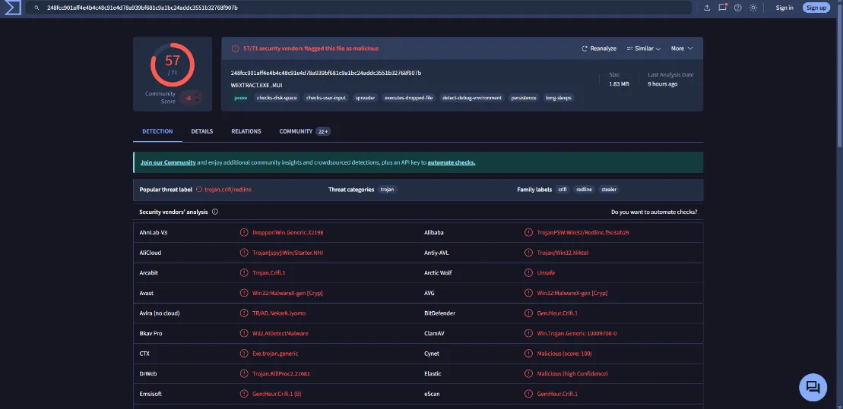The height and width of the screenshot is (409, 843).
Task: Click the checks-disk-space tag
Action: coord(277,98)
